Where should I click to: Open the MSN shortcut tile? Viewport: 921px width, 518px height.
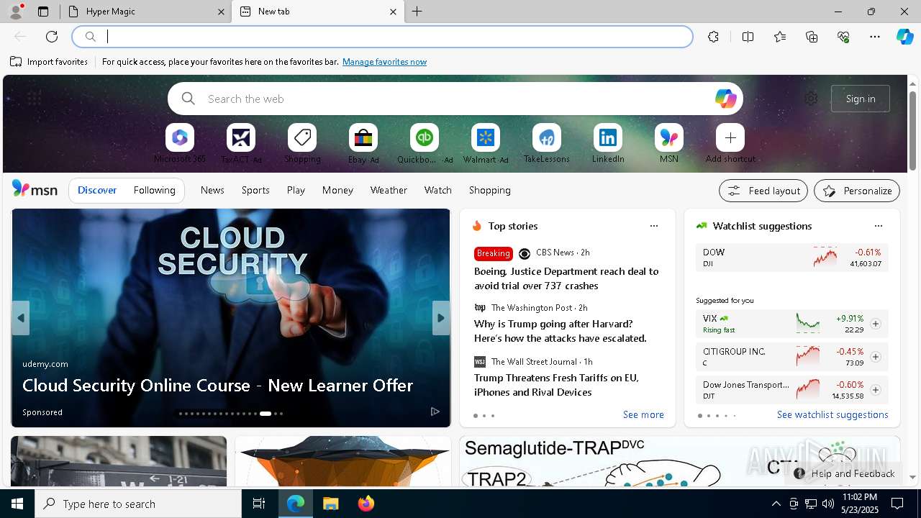(669, 137)
